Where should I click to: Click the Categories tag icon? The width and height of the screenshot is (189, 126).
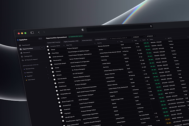pos(22,57)
